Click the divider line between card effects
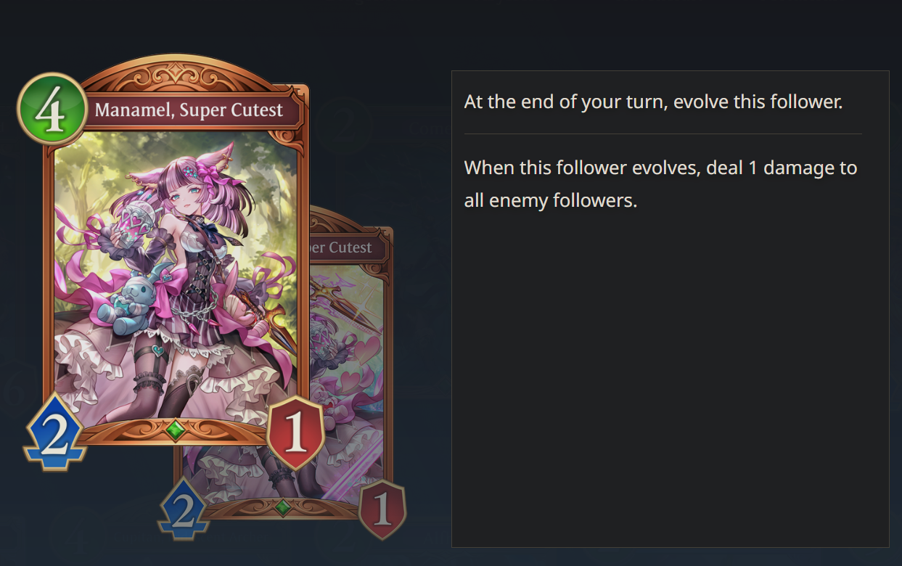Screen dimensions: 902x566 663,134
